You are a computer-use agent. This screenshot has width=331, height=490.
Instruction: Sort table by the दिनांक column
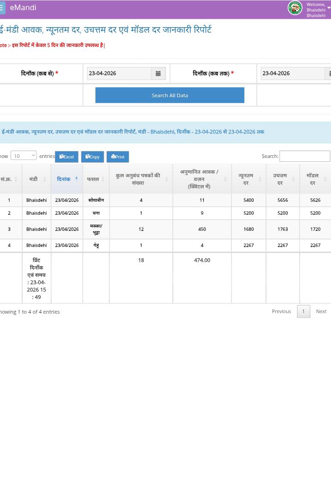[x=66, y=179]
